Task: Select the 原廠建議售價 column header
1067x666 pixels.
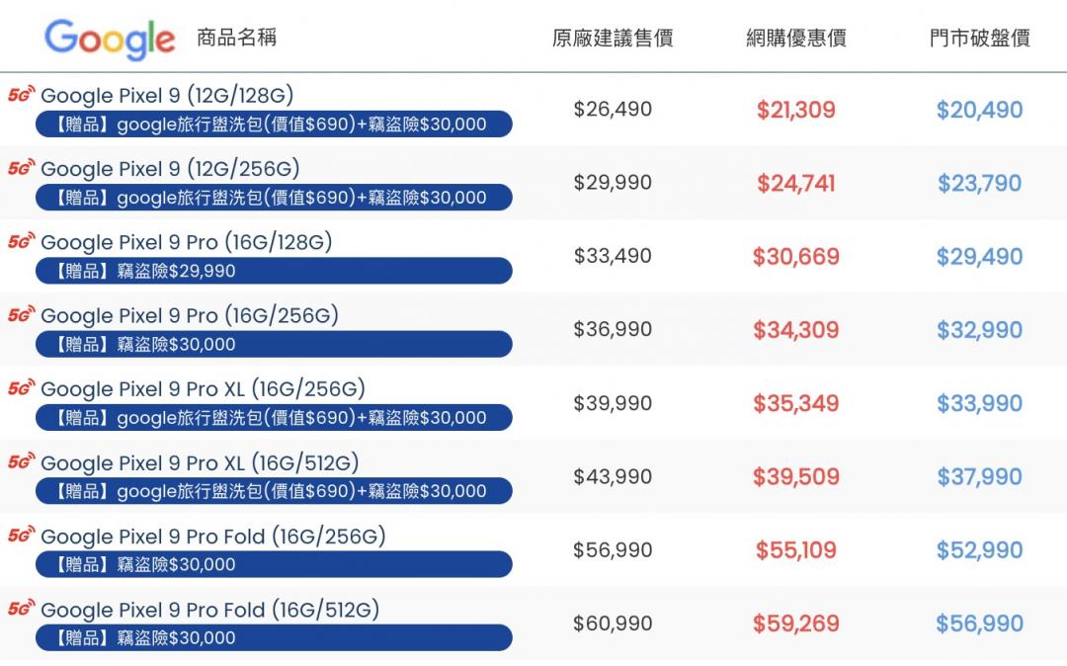Action: (x=613, y=40)
